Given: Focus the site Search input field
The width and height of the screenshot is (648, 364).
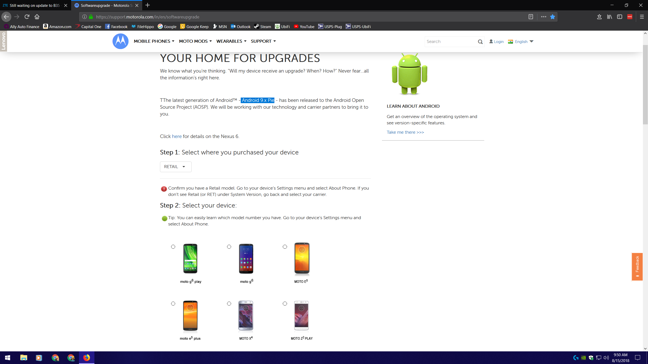Looking at the screenshot, I should tap(451, 42).
